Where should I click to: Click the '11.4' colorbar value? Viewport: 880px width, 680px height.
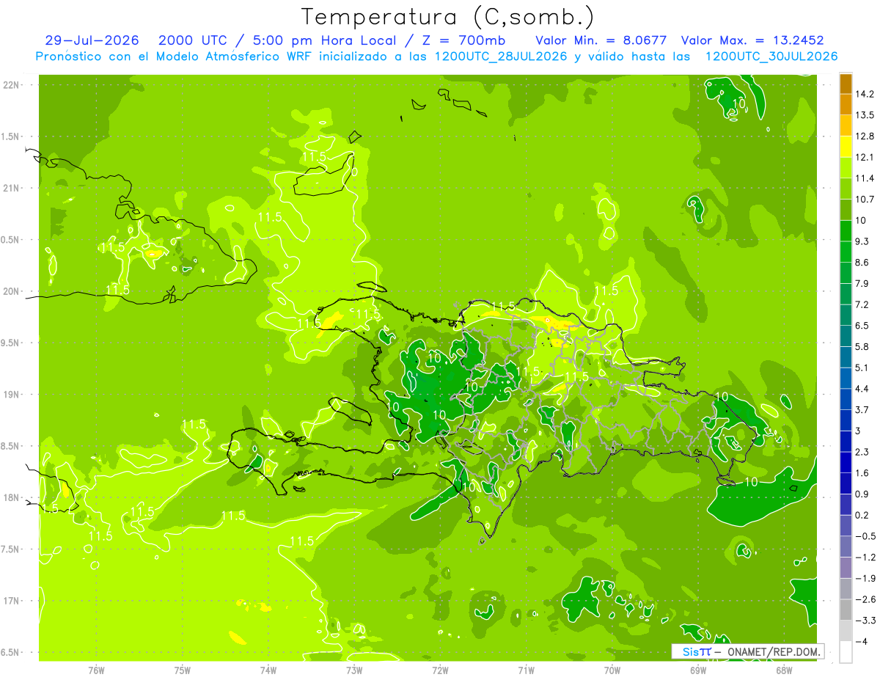(865, 178)
